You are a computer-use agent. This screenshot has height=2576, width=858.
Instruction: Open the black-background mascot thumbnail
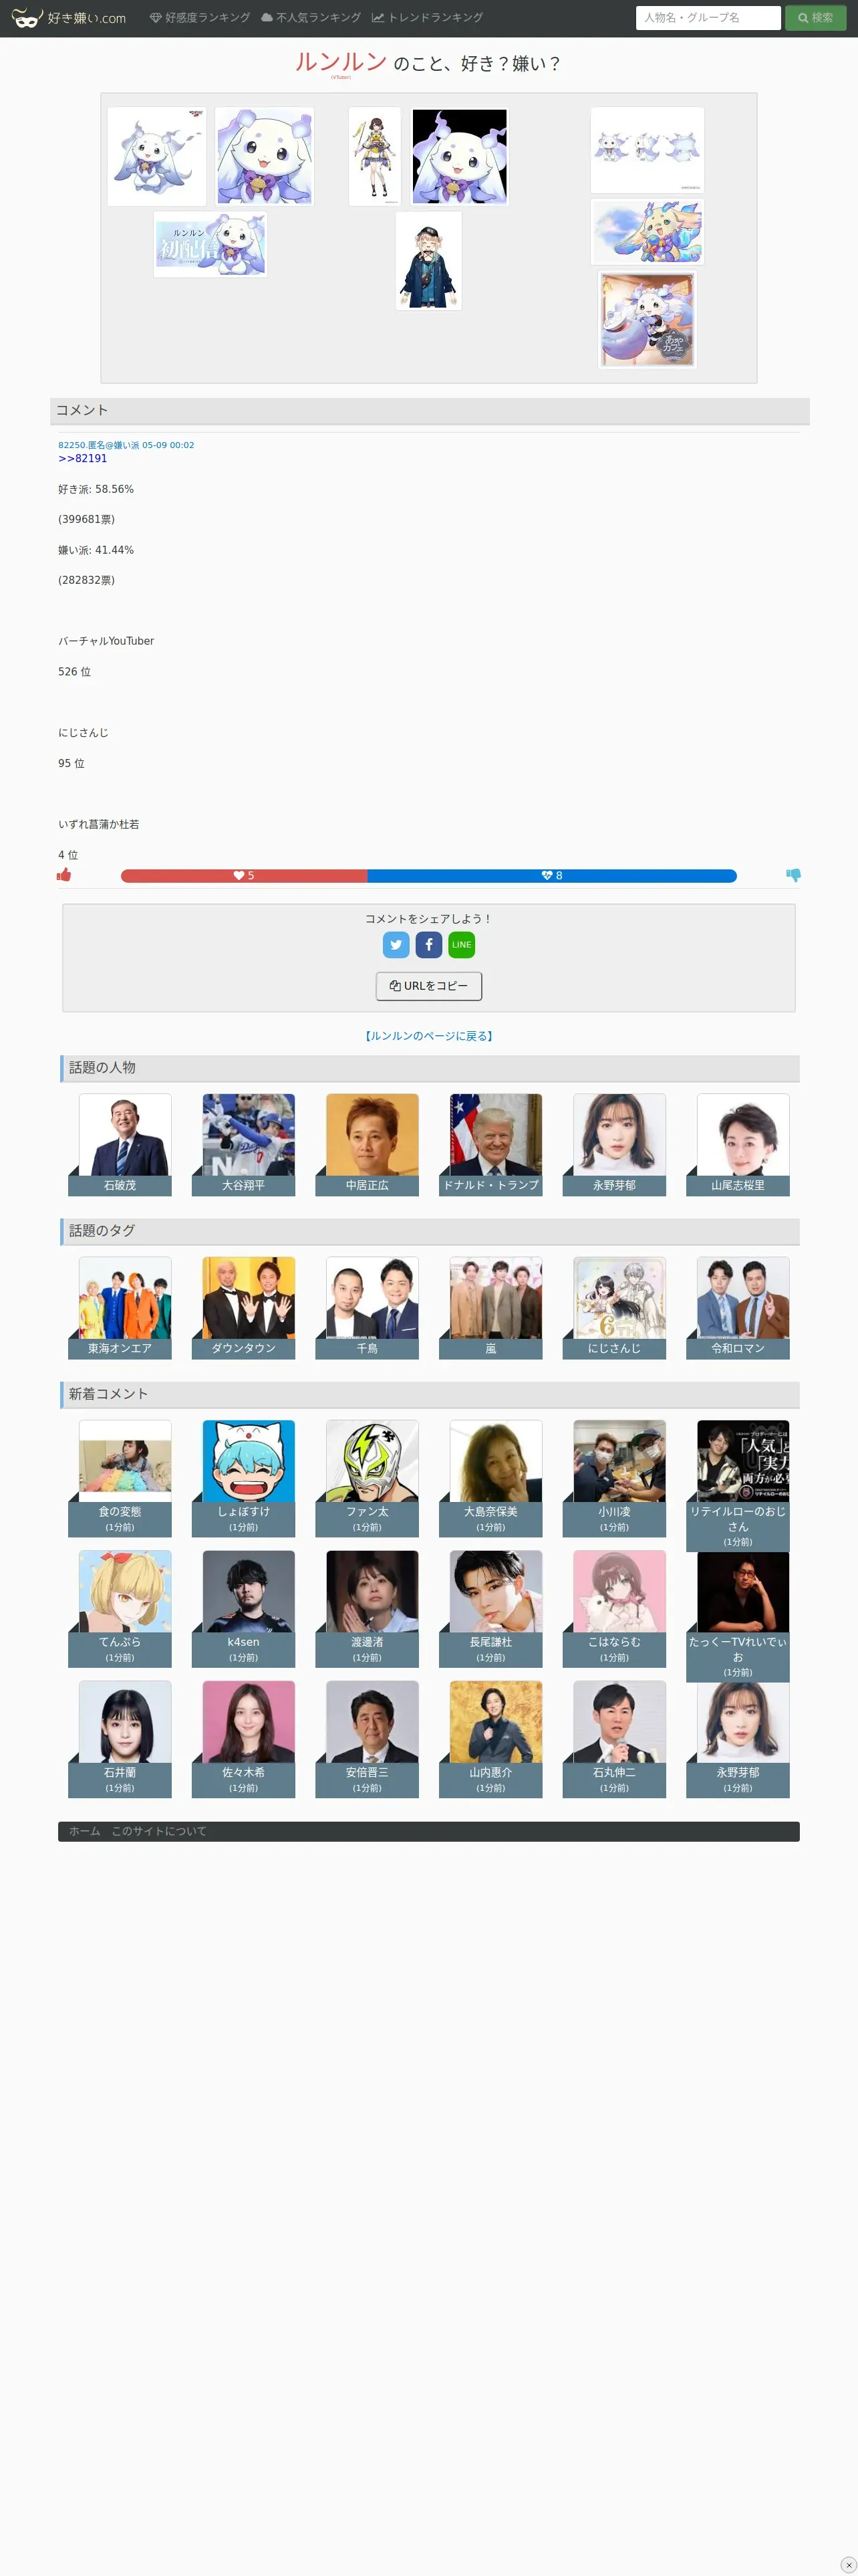tap(460, 156)
